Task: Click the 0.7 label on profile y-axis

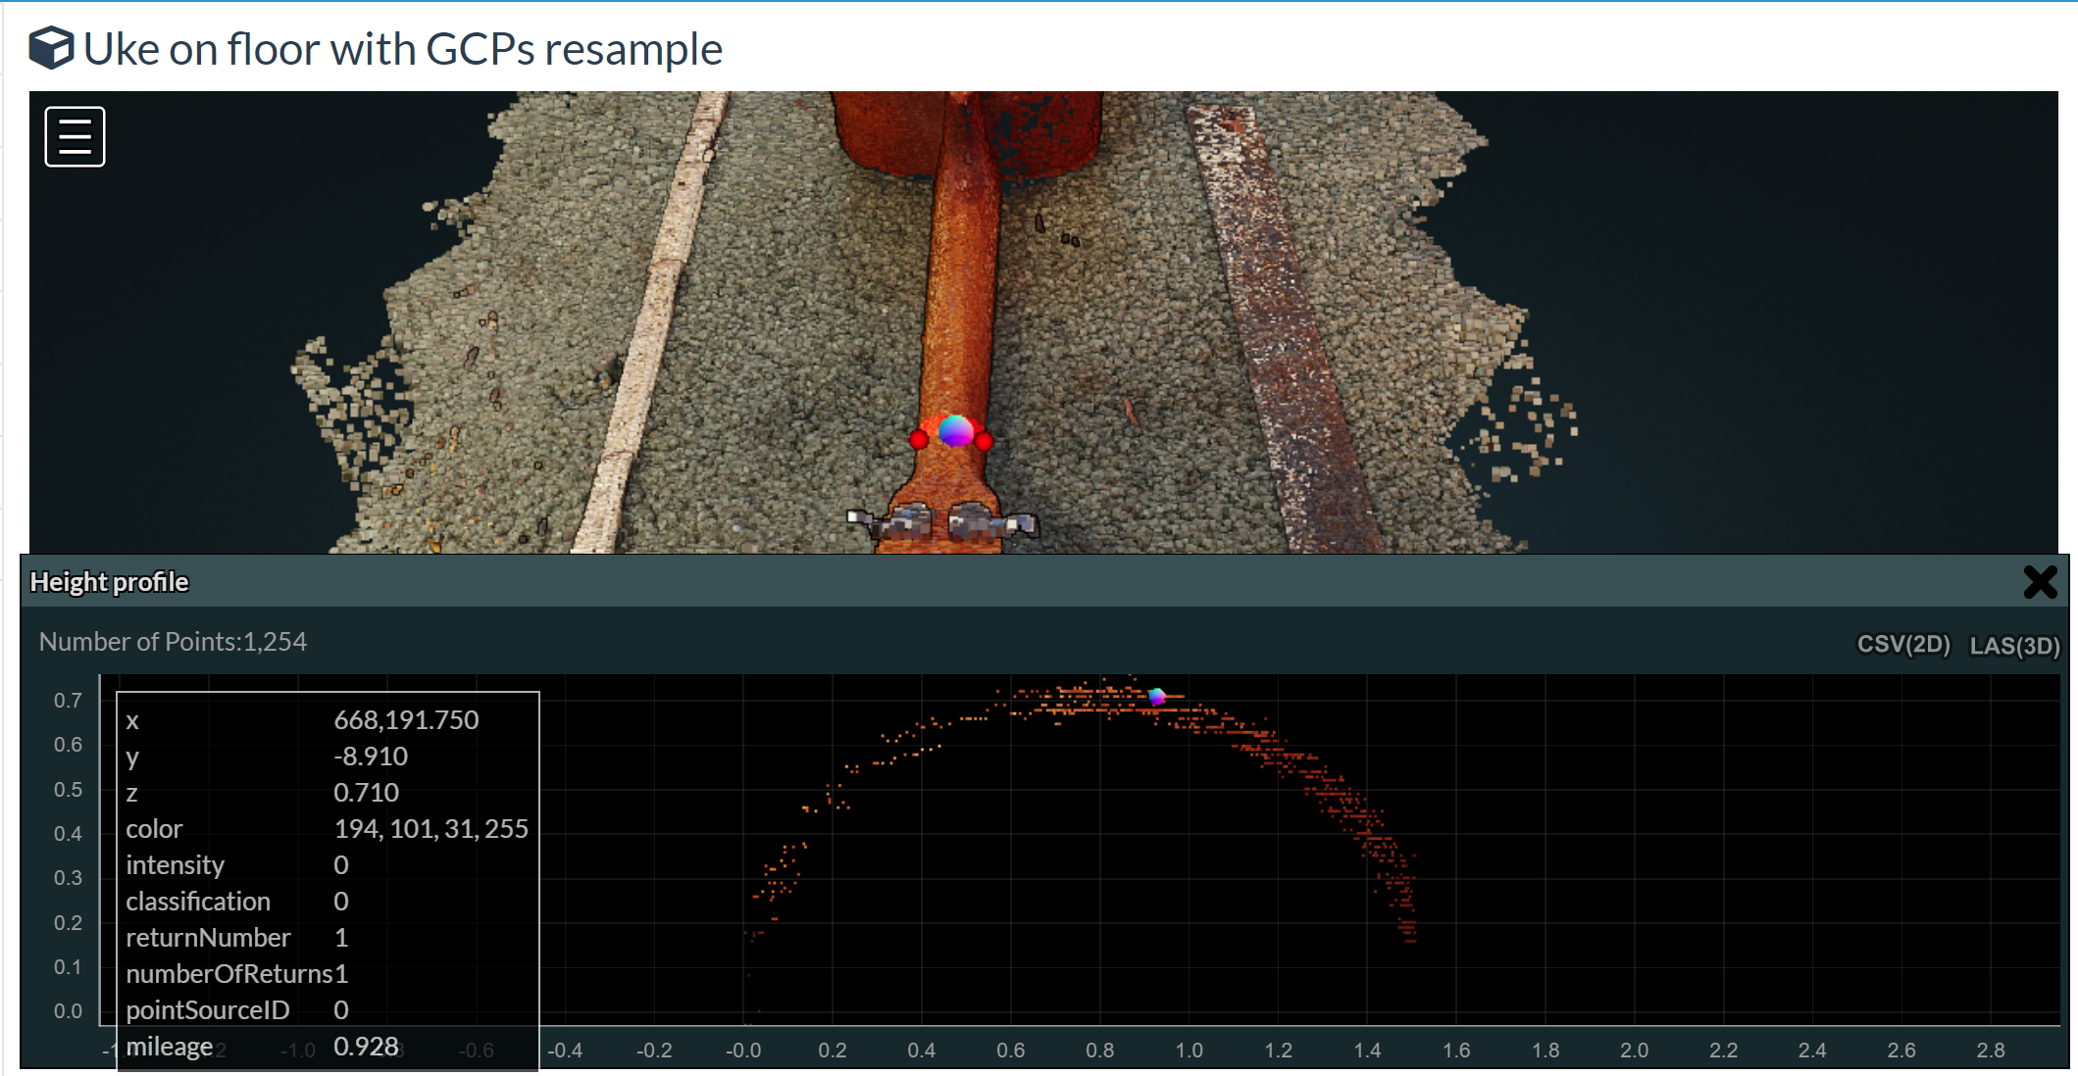Action: 68,701
